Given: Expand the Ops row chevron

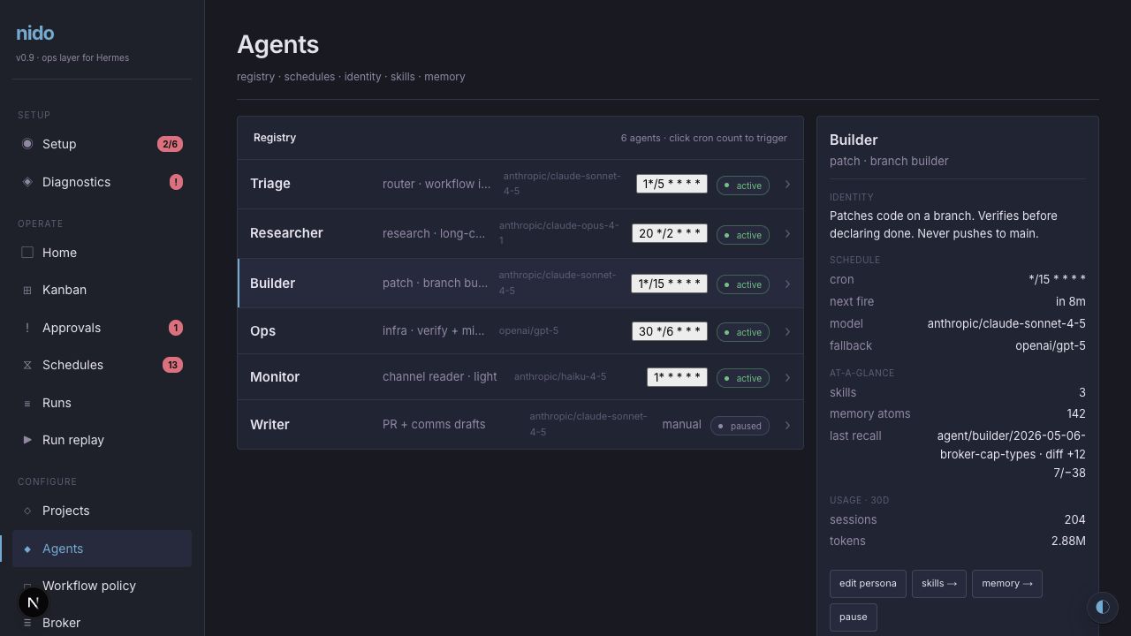Looking at the screenshot, I should (787, 331).
